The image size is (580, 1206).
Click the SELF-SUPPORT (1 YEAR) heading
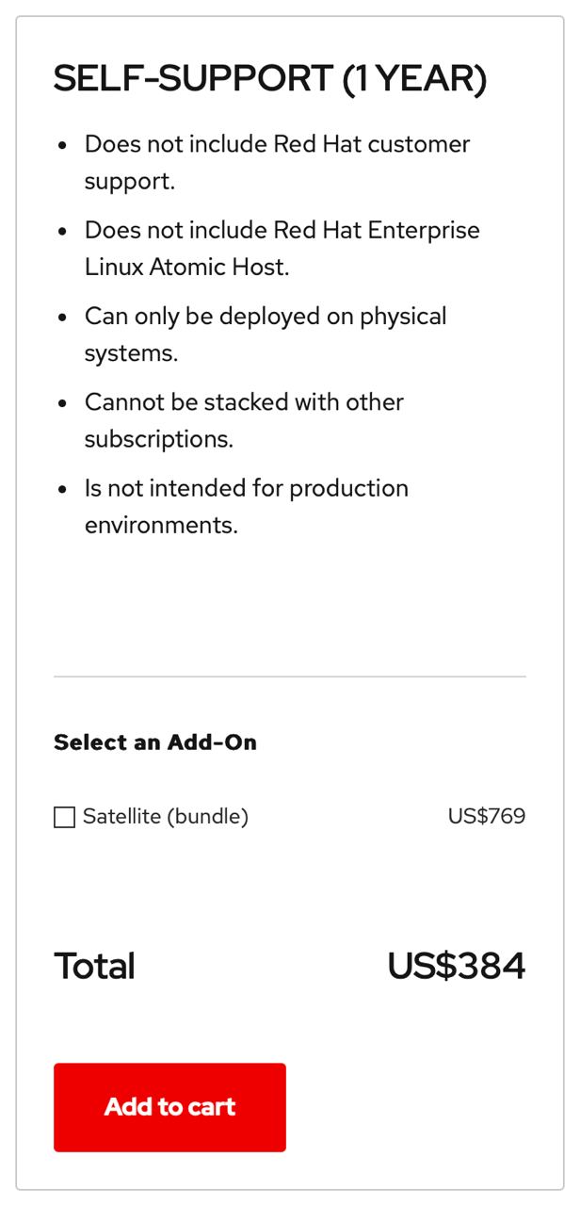pyautogui.click(x=270, y=80)
